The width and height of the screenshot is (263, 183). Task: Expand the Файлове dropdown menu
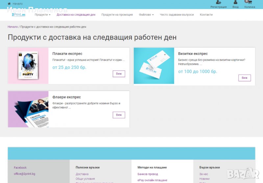coord(146,15)
